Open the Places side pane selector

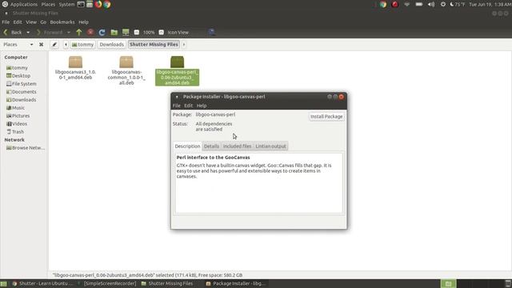[18, 45]
